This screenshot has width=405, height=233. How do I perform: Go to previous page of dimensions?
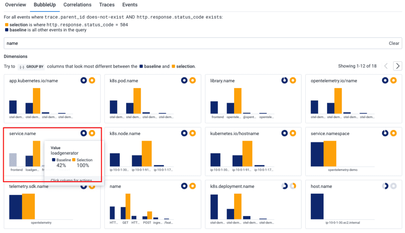[x=386, y=66]
